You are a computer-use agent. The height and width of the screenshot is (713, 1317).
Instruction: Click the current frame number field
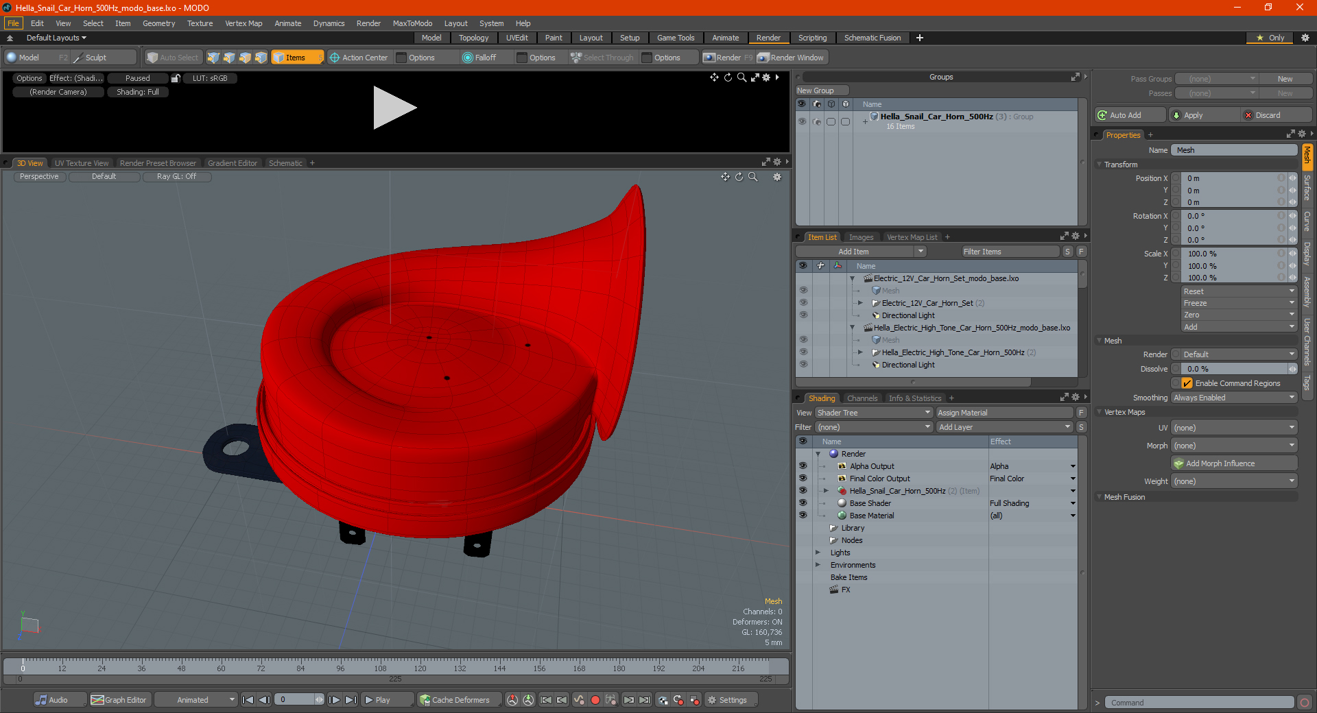coord(296,700)
